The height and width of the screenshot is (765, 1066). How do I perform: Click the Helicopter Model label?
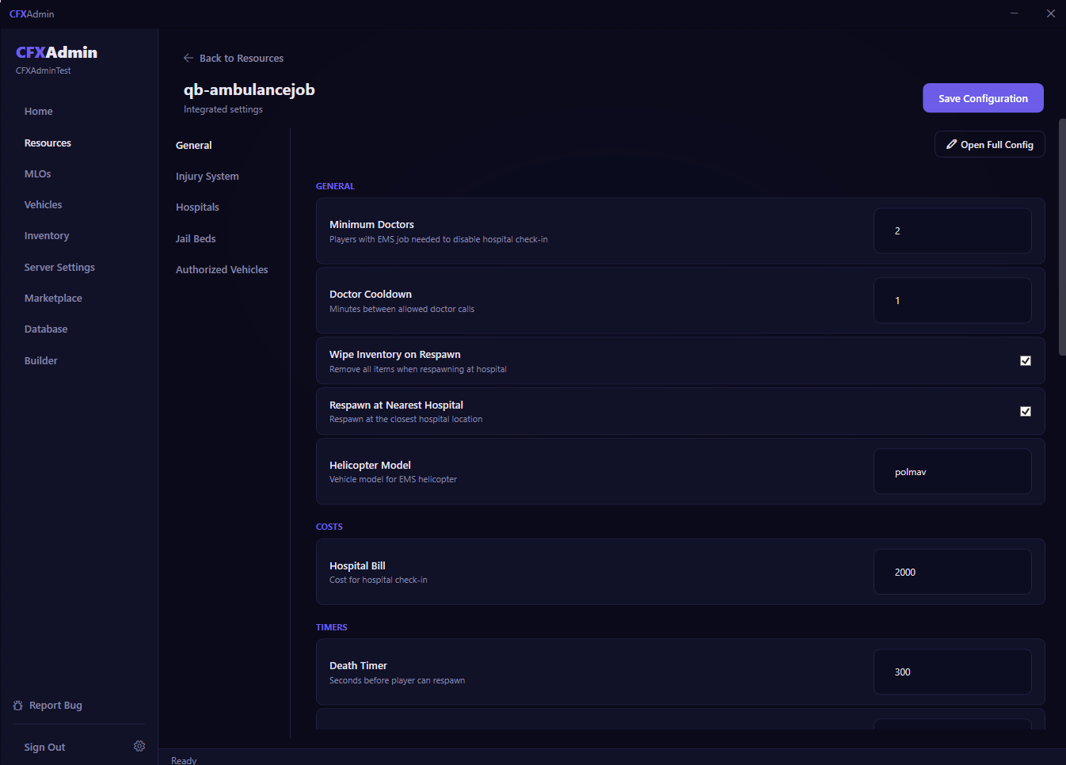[x=370, y=466]
